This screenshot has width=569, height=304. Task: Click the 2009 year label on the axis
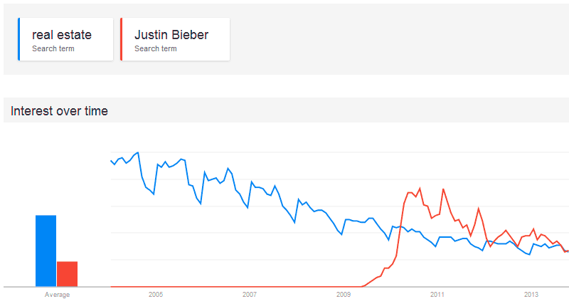click(x=344, y=294)
